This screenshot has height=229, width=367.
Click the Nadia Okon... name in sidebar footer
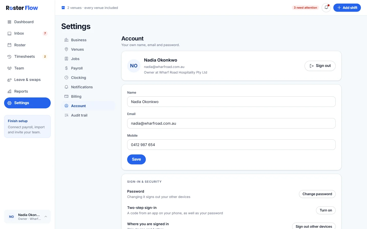(29, 215)
